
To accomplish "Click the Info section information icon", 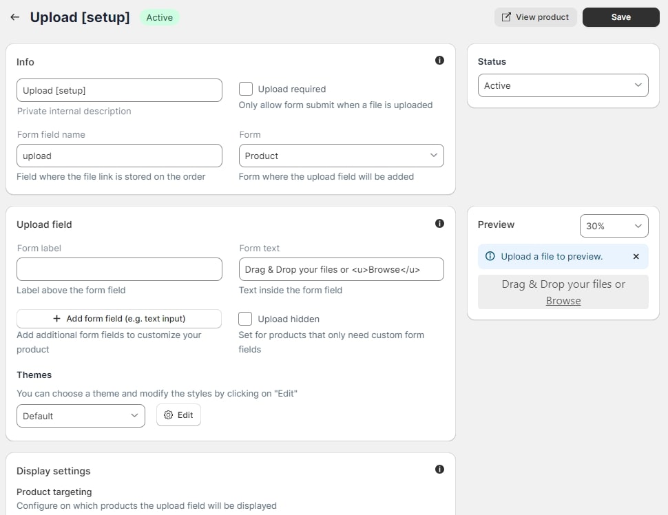I will (439, 61).
